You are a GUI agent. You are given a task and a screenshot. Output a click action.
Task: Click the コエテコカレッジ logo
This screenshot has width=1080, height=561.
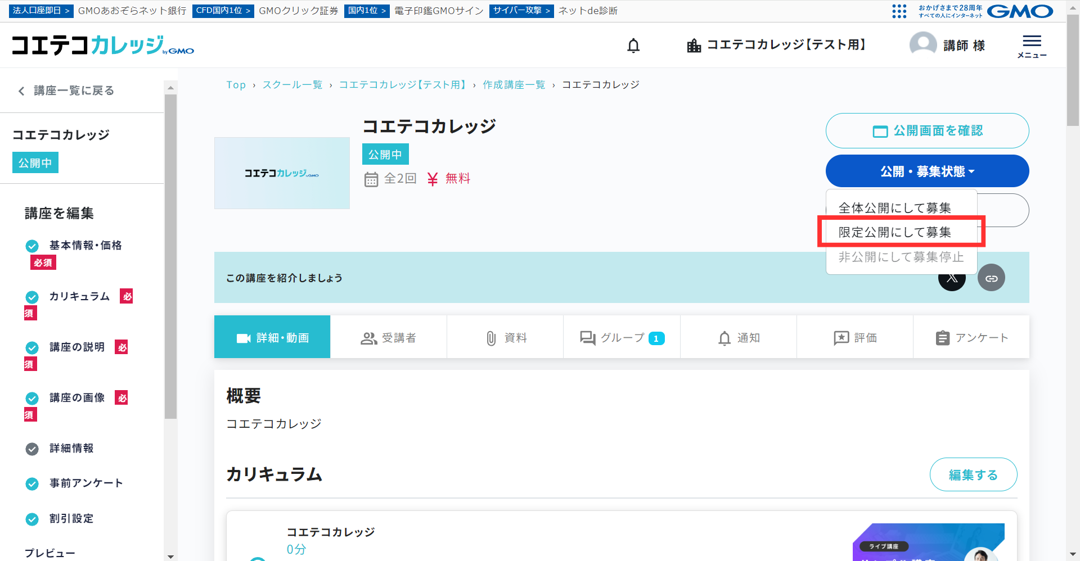click(103, 45)
